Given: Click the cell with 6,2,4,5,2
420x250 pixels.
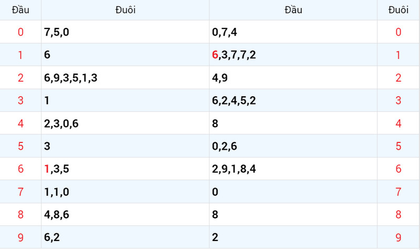Looking at the screenshot, I should (293, 100).
